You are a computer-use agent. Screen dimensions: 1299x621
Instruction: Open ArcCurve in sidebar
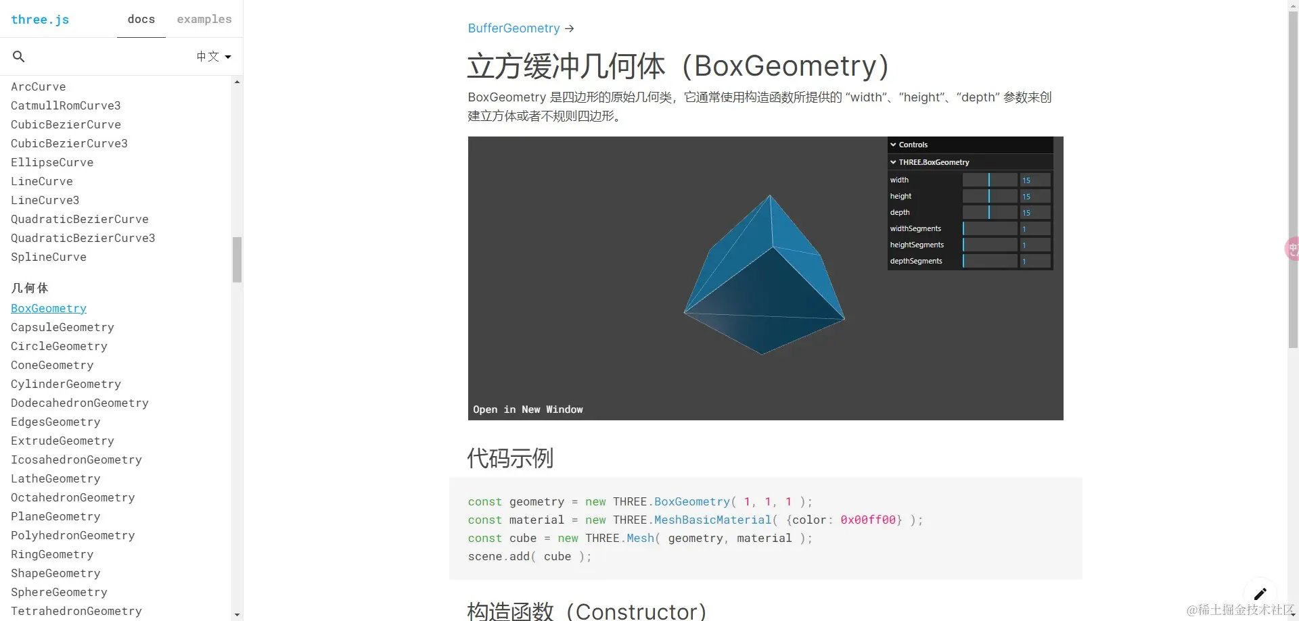[x=39, y=86]
